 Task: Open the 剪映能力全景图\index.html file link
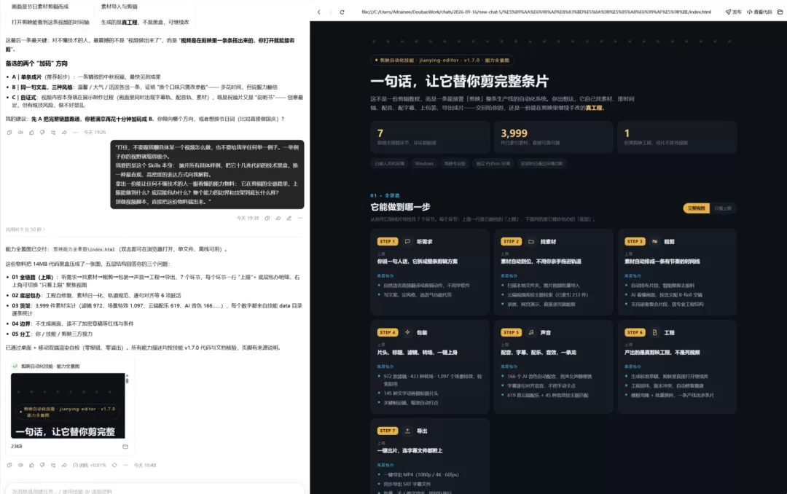tap(84, 249)
